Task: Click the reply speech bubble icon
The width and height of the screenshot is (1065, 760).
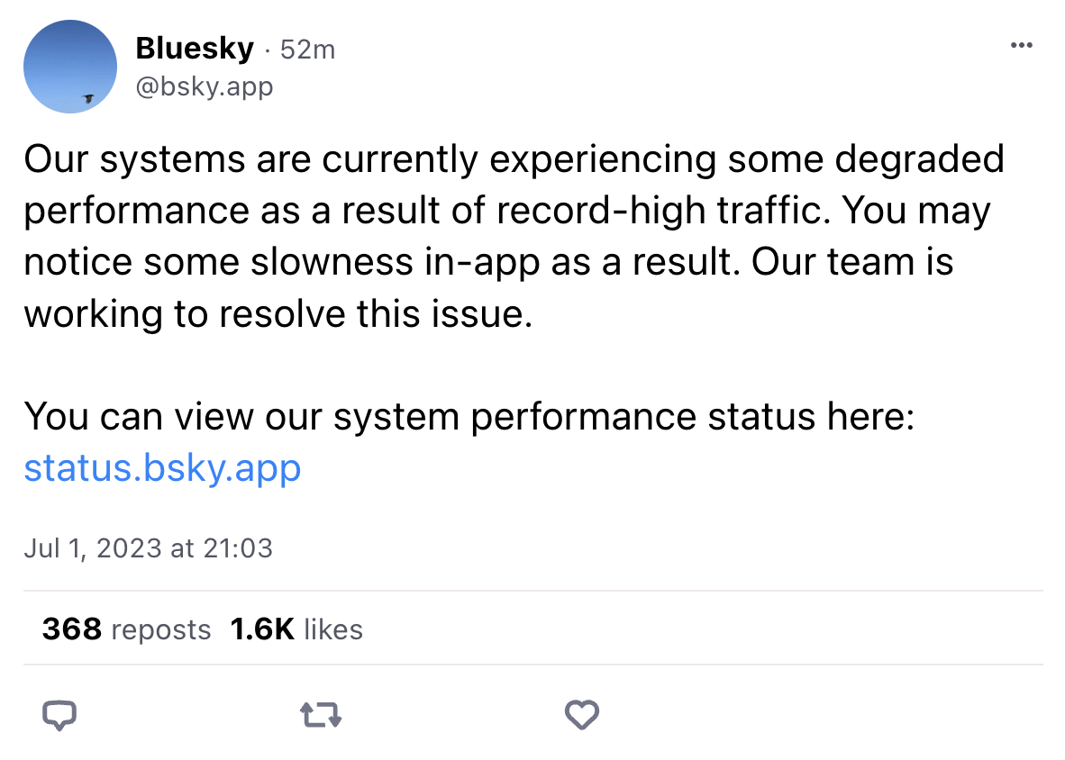Action: coord(59,715)
